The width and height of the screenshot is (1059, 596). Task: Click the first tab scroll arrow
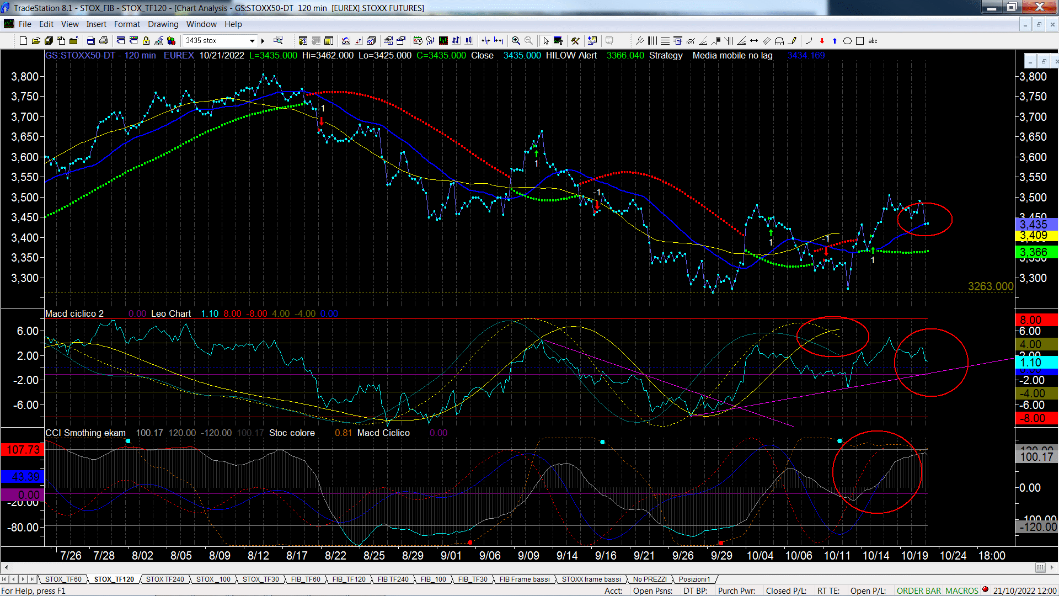[x=5, y=579]
